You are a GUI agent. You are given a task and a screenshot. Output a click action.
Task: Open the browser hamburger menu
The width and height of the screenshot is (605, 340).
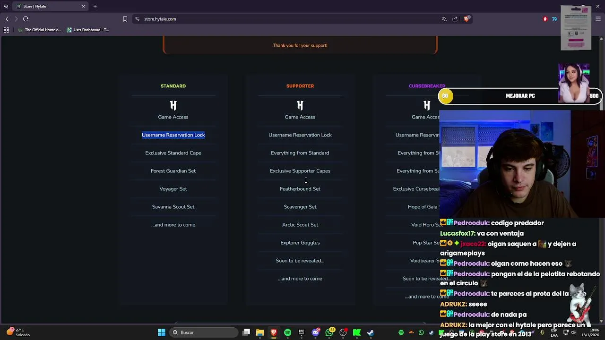pos(598,19)
